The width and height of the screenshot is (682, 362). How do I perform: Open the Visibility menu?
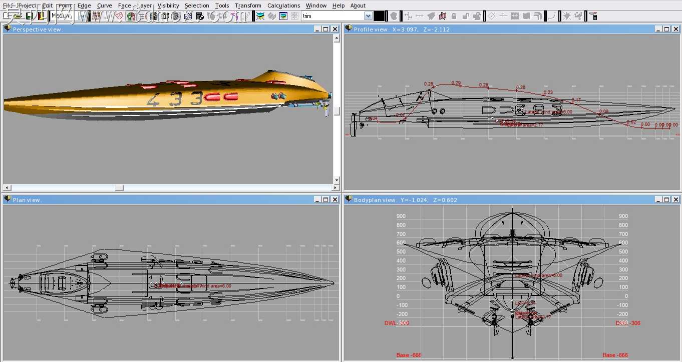tap(168, 5)
